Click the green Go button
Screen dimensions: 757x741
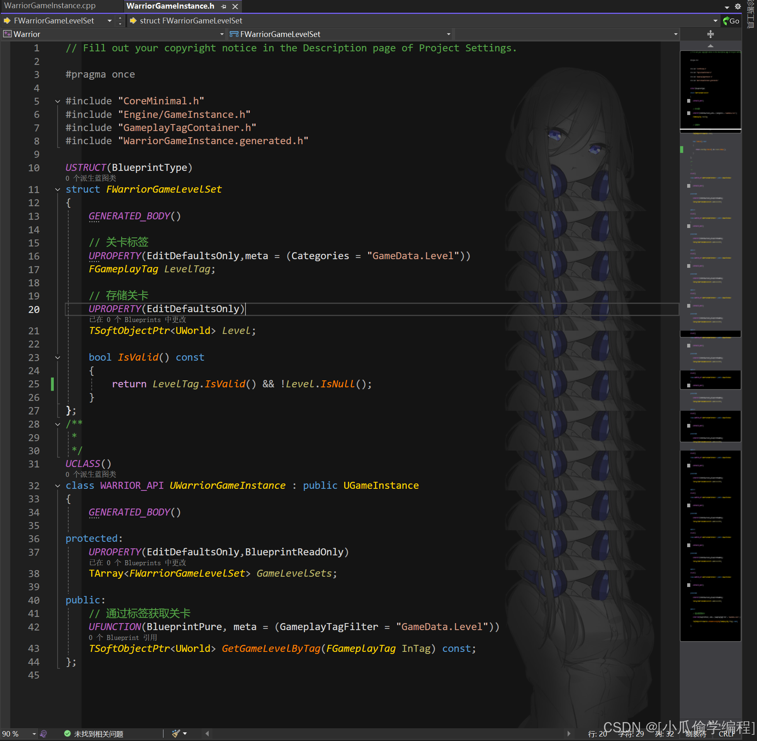tap(731, 21)
